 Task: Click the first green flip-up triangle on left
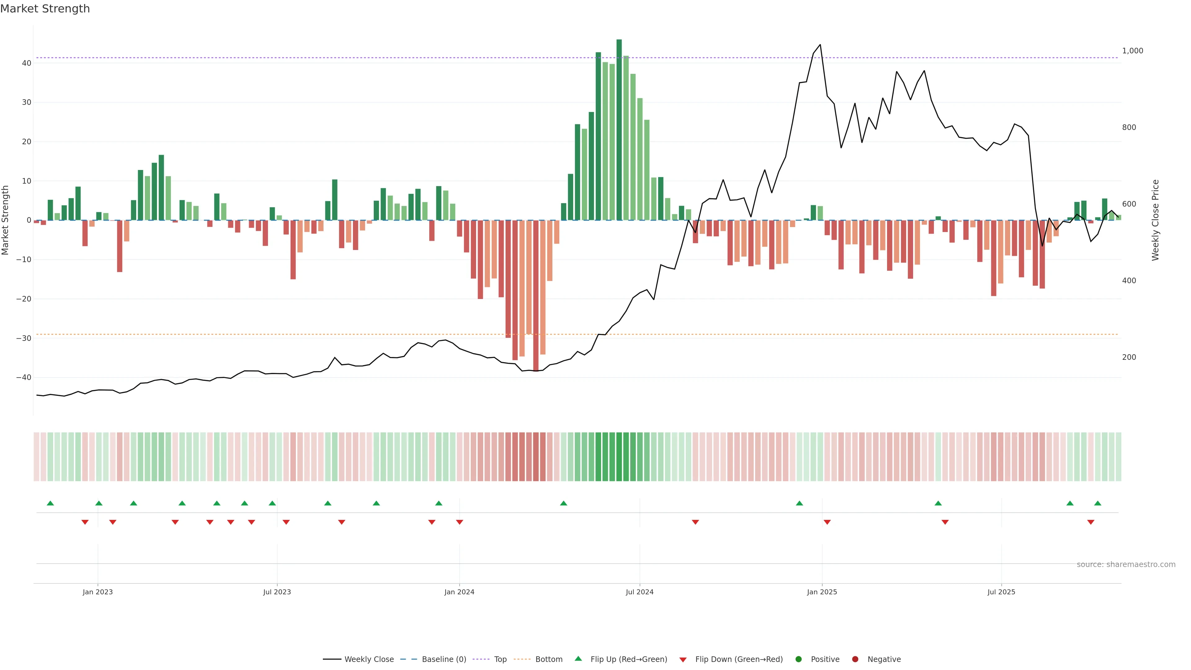point(50,503)
